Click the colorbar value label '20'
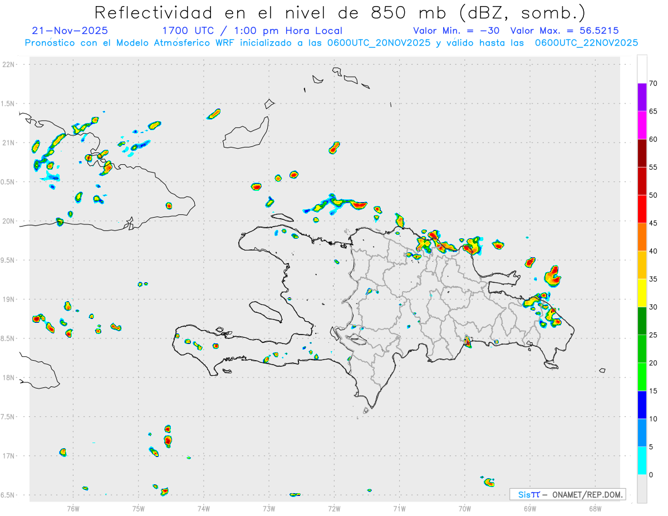 coord(654,363)
